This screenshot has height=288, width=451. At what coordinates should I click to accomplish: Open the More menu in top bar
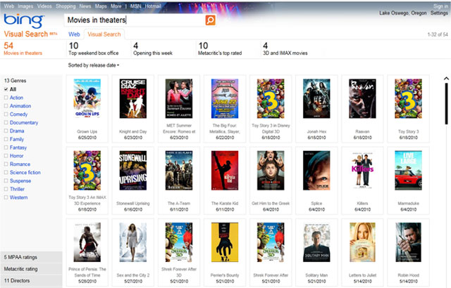click(116, 6)
